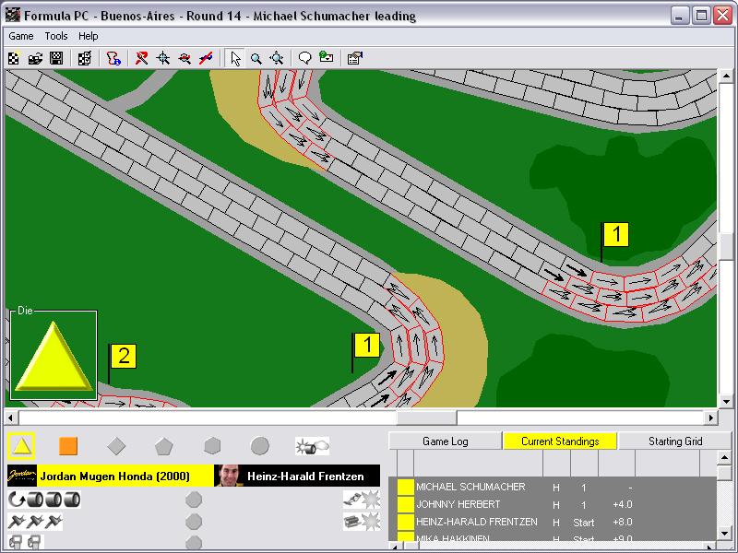Click standings list scroll down arrow

coord(725,534)
